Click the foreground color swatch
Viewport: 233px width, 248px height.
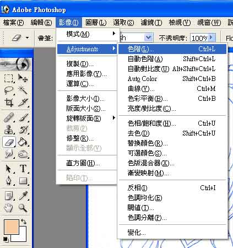(12, 227)
